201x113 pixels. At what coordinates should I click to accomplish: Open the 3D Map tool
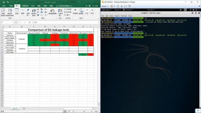60,13
